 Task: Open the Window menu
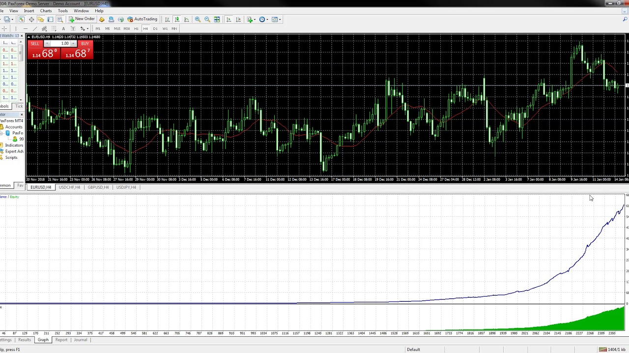pos(81,11)
